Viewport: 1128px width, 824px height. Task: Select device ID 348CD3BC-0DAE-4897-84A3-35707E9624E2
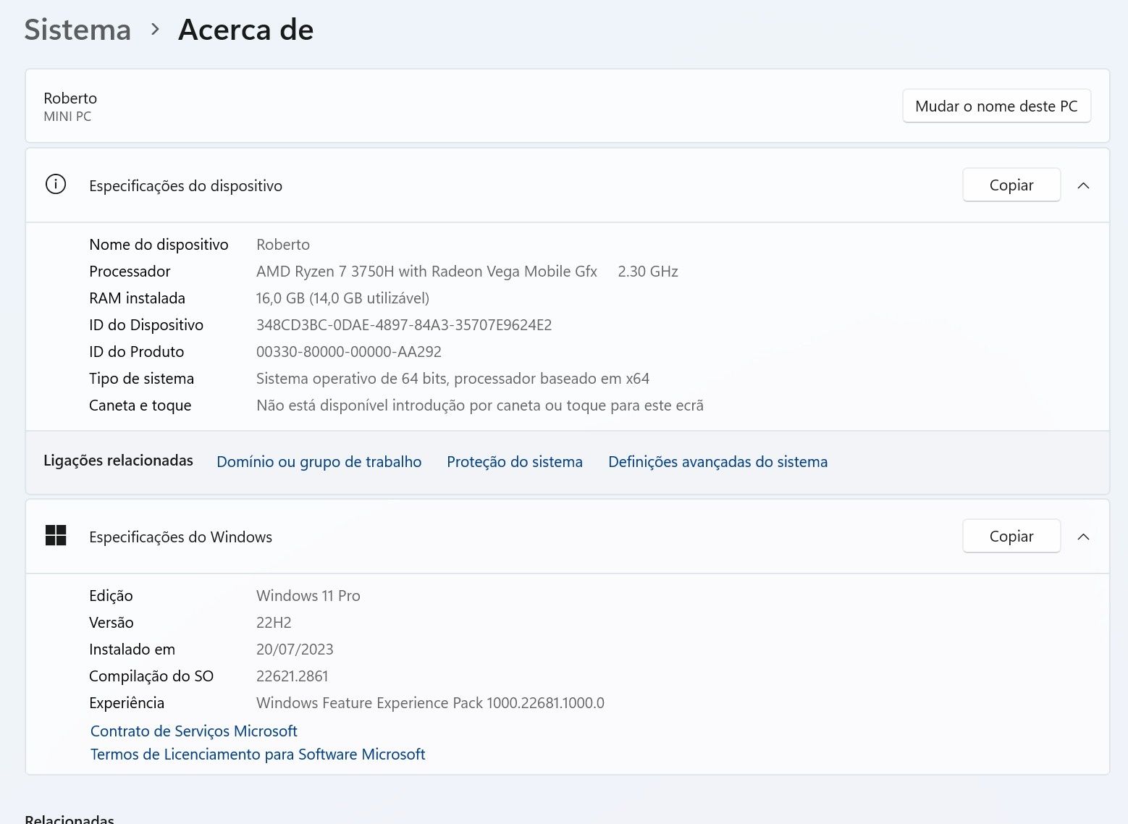[404, 325]
